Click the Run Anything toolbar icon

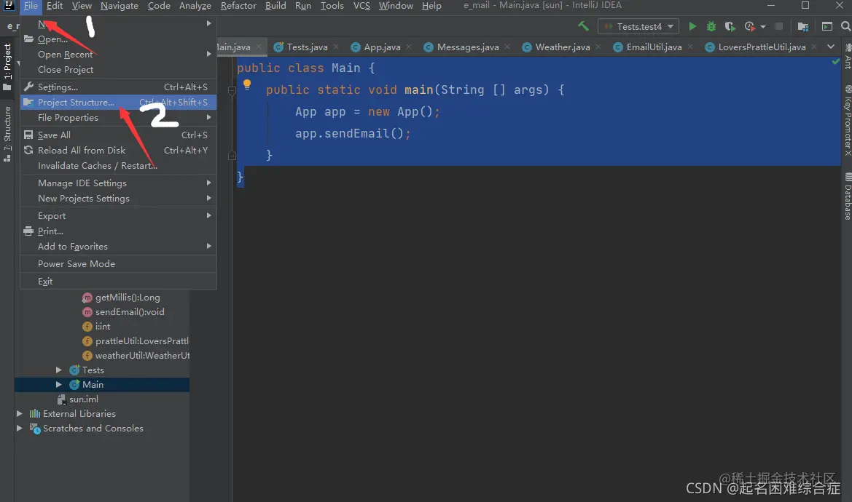(x=827, y=26)
